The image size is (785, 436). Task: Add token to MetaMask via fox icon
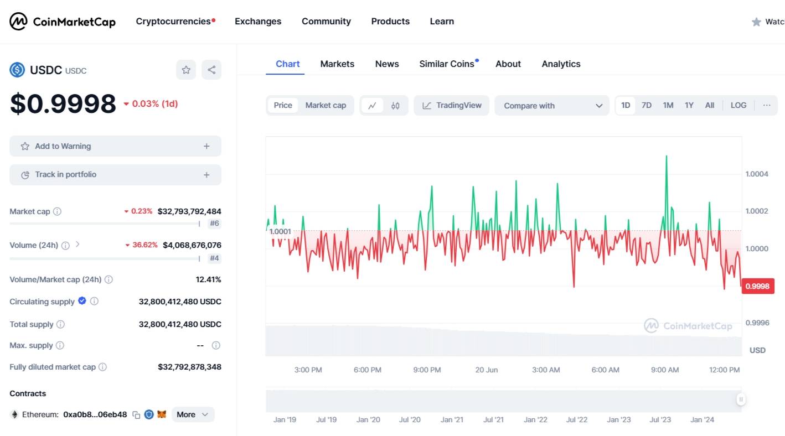pos(162,414)
